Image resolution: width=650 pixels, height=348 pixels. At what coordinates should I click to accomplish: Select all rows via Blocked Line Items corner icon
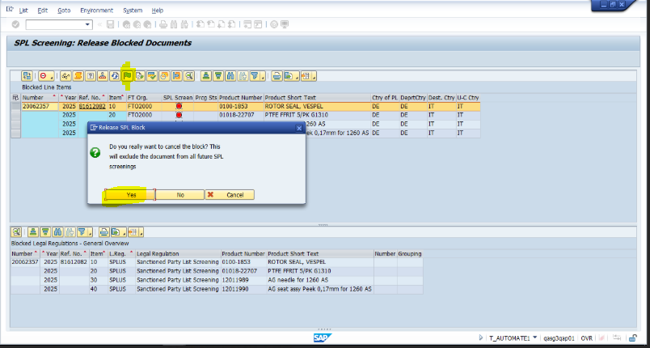coord(15,97)
